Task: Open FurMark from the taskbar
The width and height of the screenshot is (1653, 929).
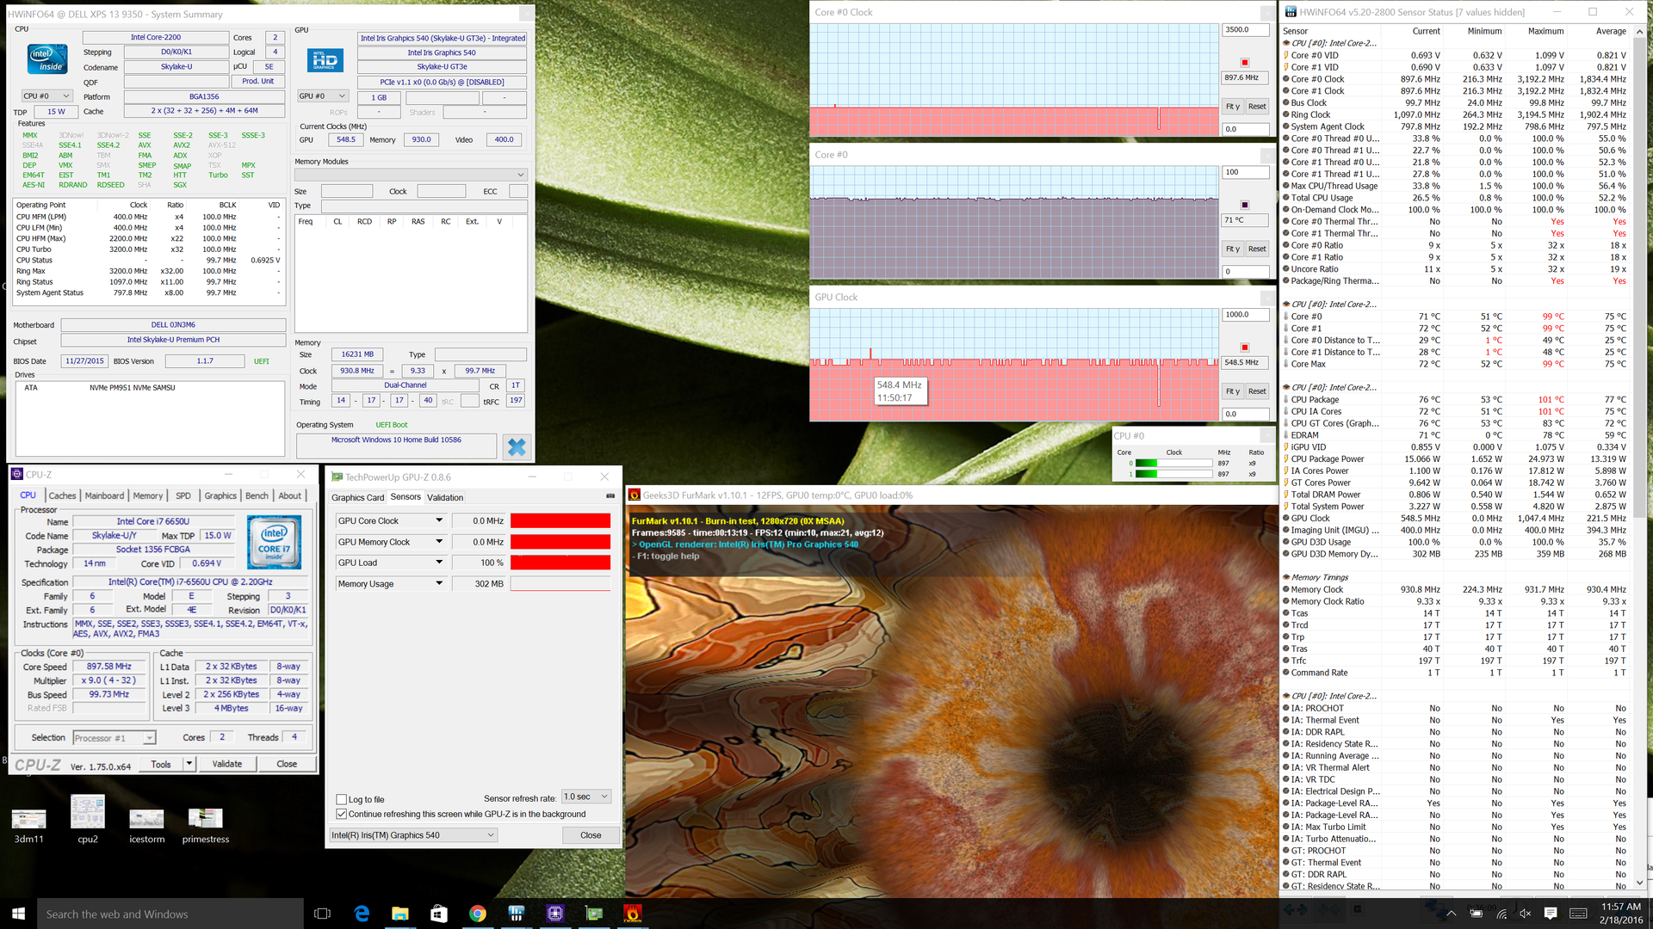Action: click(x=633, y=914)
